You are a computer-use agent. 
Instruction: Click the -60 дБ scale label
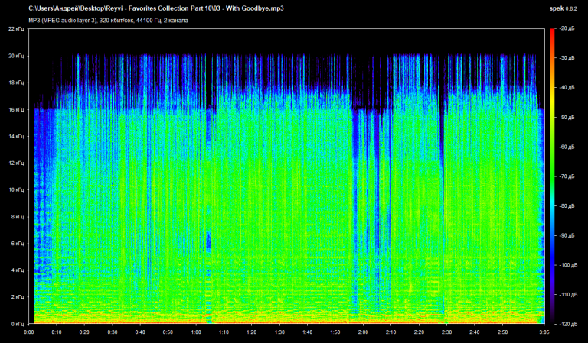[x=567, y=147]
